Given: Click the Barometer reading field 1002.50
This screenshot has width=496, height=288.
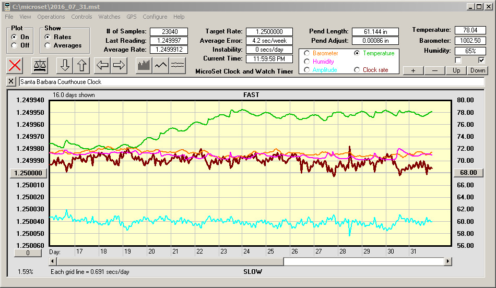Looking at the screenshot, I should (x=470, y=41).
